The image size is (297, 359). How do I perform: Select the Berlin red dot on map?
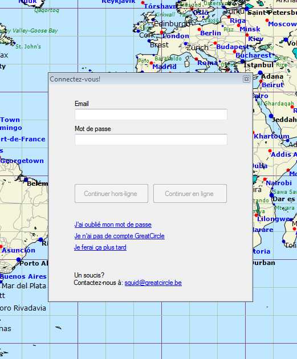(x=199, y=29)
